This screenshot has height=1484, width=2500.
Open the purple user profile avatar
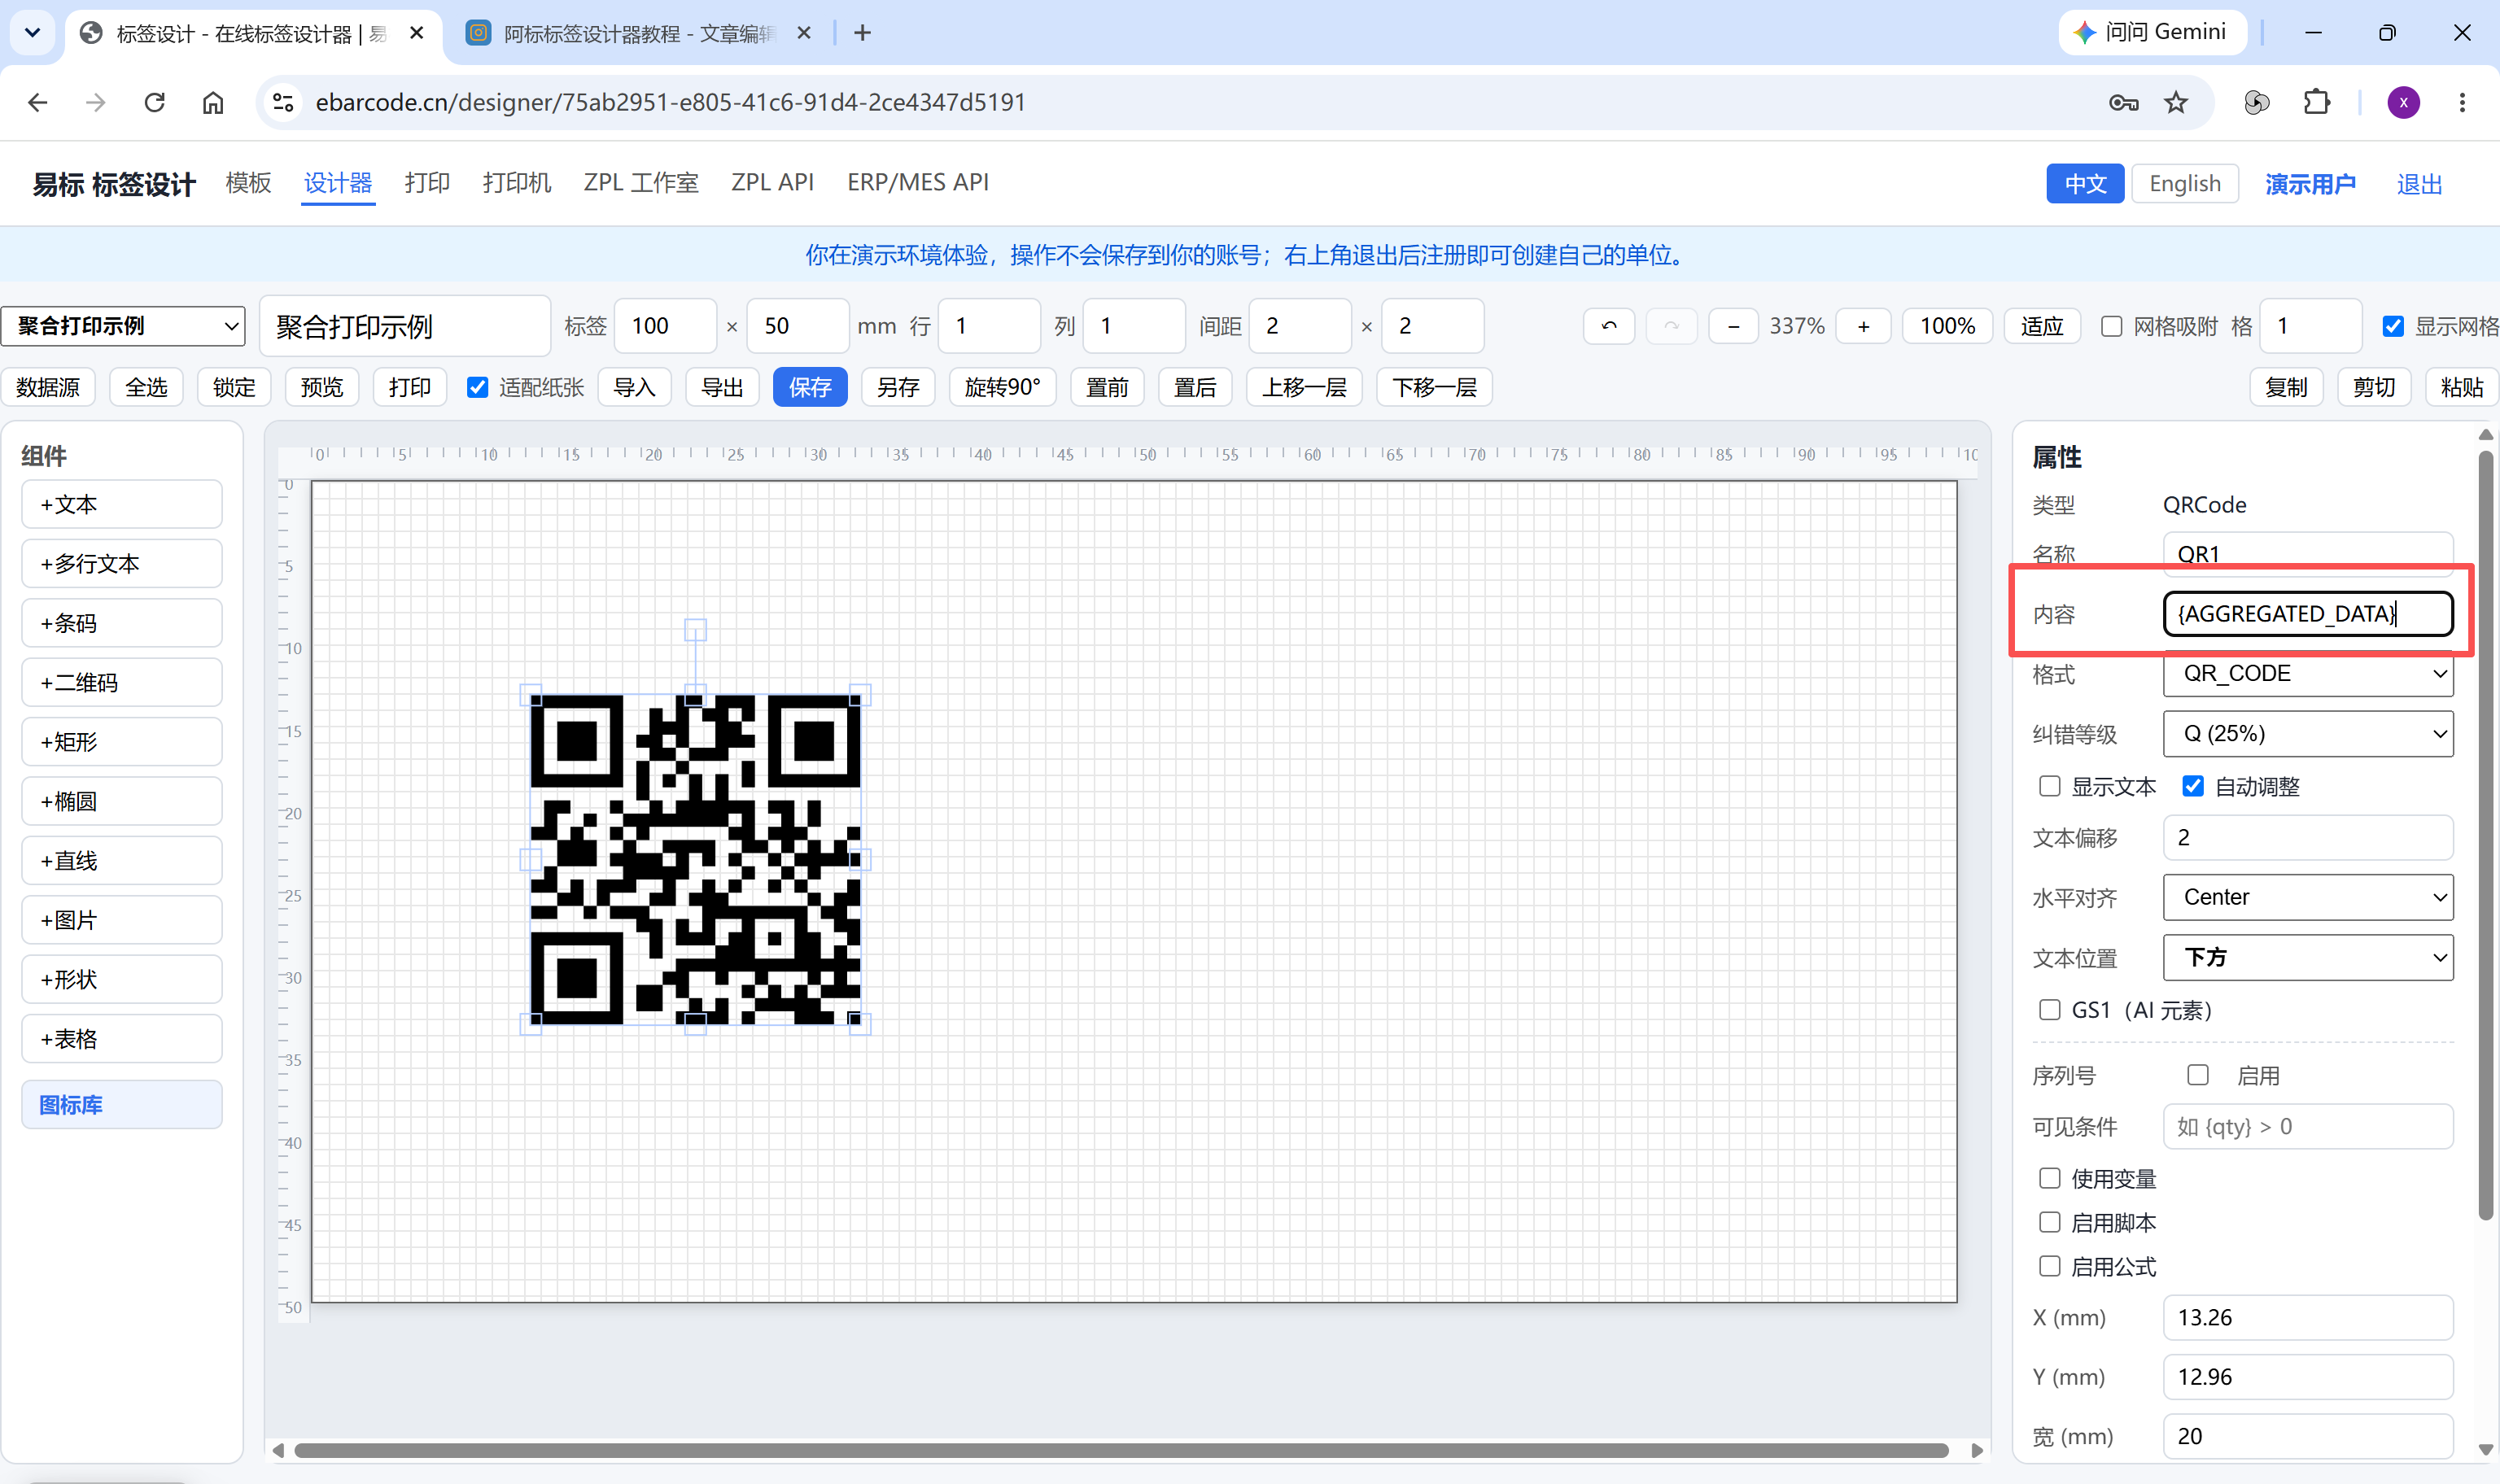pyautogui.click(x=2403, y=102)
